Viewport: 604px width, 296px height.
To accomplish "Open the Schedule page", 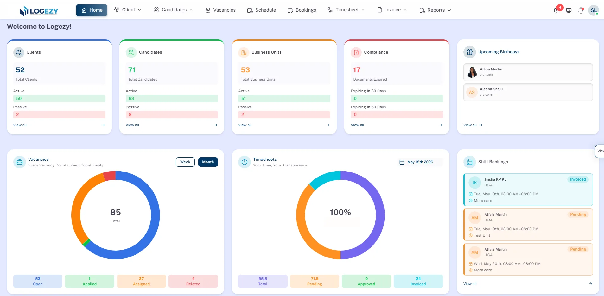I will 262,10.
